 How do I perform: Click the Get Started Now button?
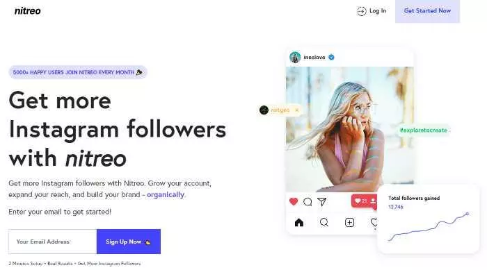coord(427,11)
